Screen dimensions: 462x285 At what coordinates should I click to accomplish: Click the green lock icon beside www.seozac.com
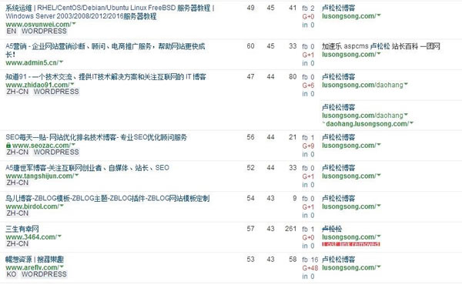pyautogui.click(x=8, y=146)
